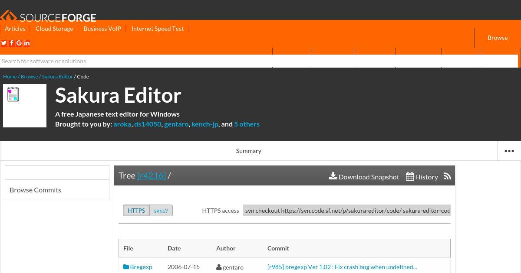
Task: Select the HTTPS access toggle
Action: (x=136, y=211)
